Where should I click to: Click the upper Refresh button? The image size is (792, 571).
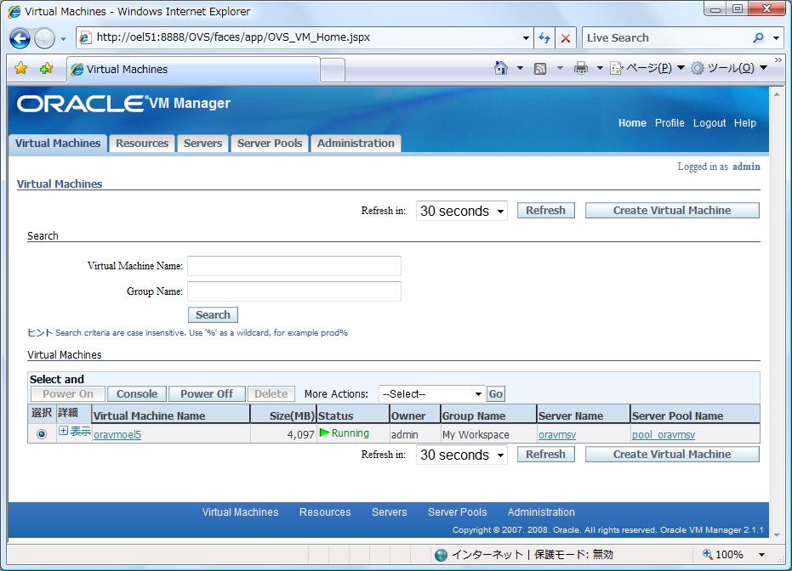[545, 211]
